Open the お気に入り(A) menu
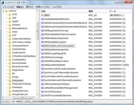The image size is (134, 105). (43, 7)
